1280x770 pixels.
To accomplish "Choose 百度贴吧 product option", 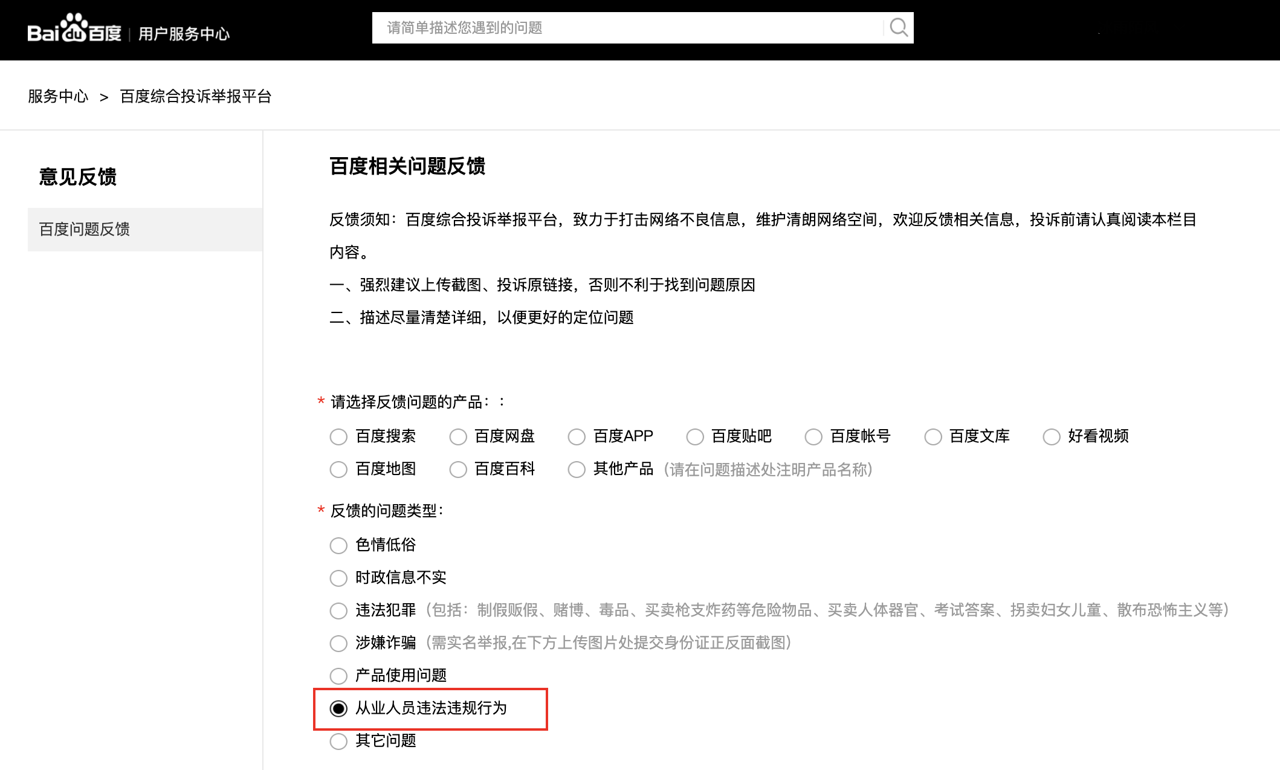I will point(695,436).
